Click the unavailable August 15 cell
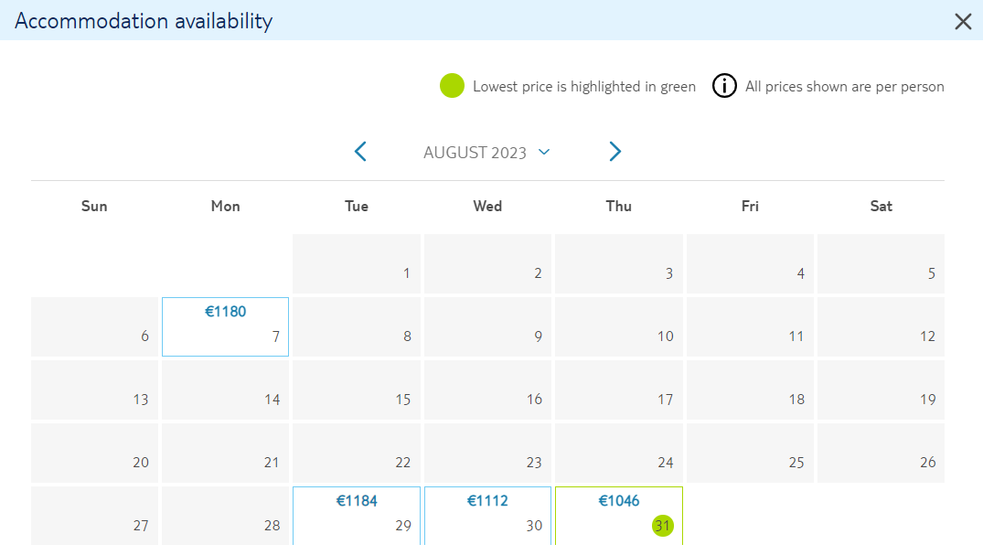Screen dimensions: 983x555 tap(356, 390)
